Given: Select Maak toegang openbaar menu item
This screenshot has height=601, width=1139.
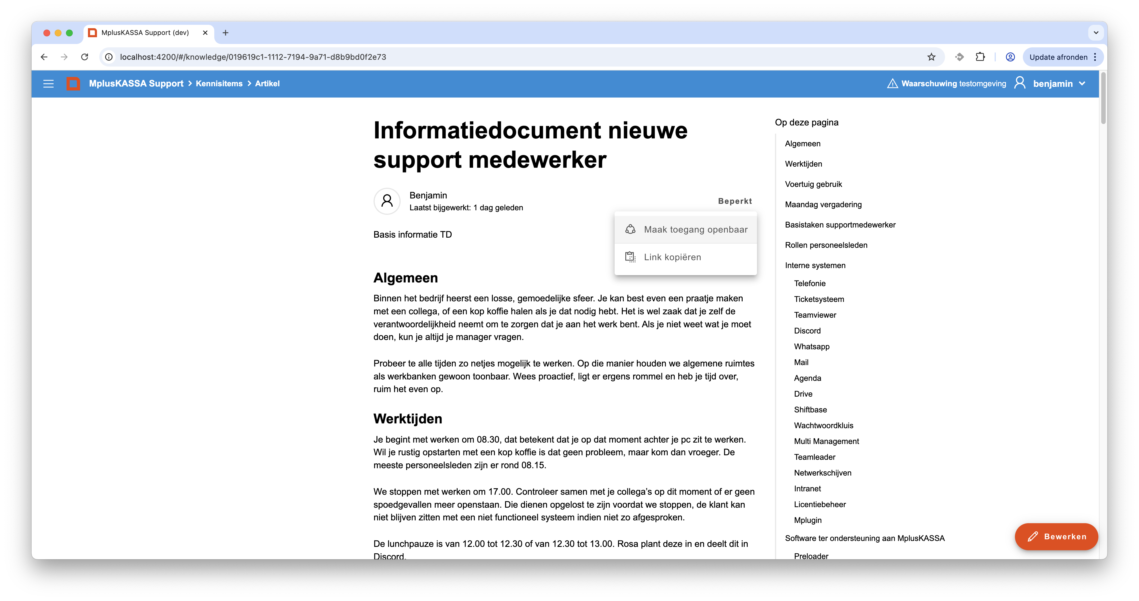Looking at the screenshot, I should point(685,229).
